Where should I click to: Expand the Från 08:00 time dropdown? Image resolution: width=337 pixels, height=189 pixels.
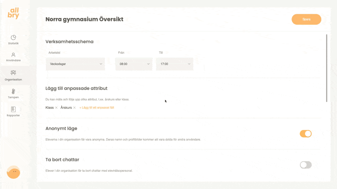click(x=134, y=64)
